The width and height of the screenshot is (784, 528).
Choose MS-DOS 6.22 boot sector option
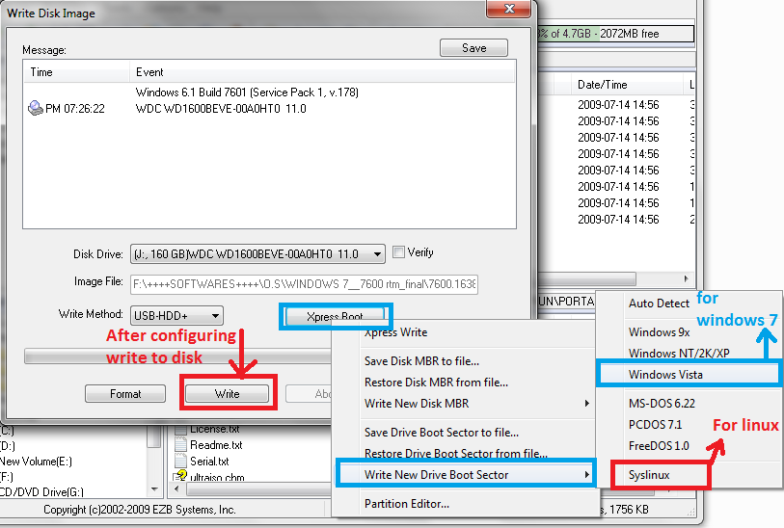pos(662,403)
